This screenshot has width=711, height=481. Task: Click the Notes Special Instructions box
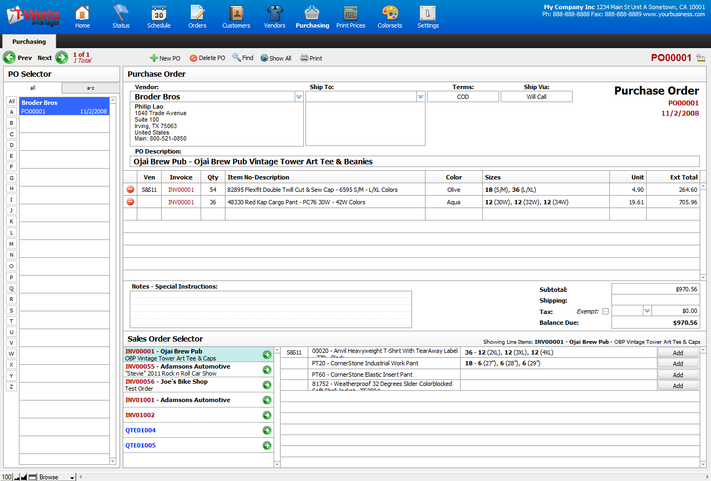click(x=271, y=309)
